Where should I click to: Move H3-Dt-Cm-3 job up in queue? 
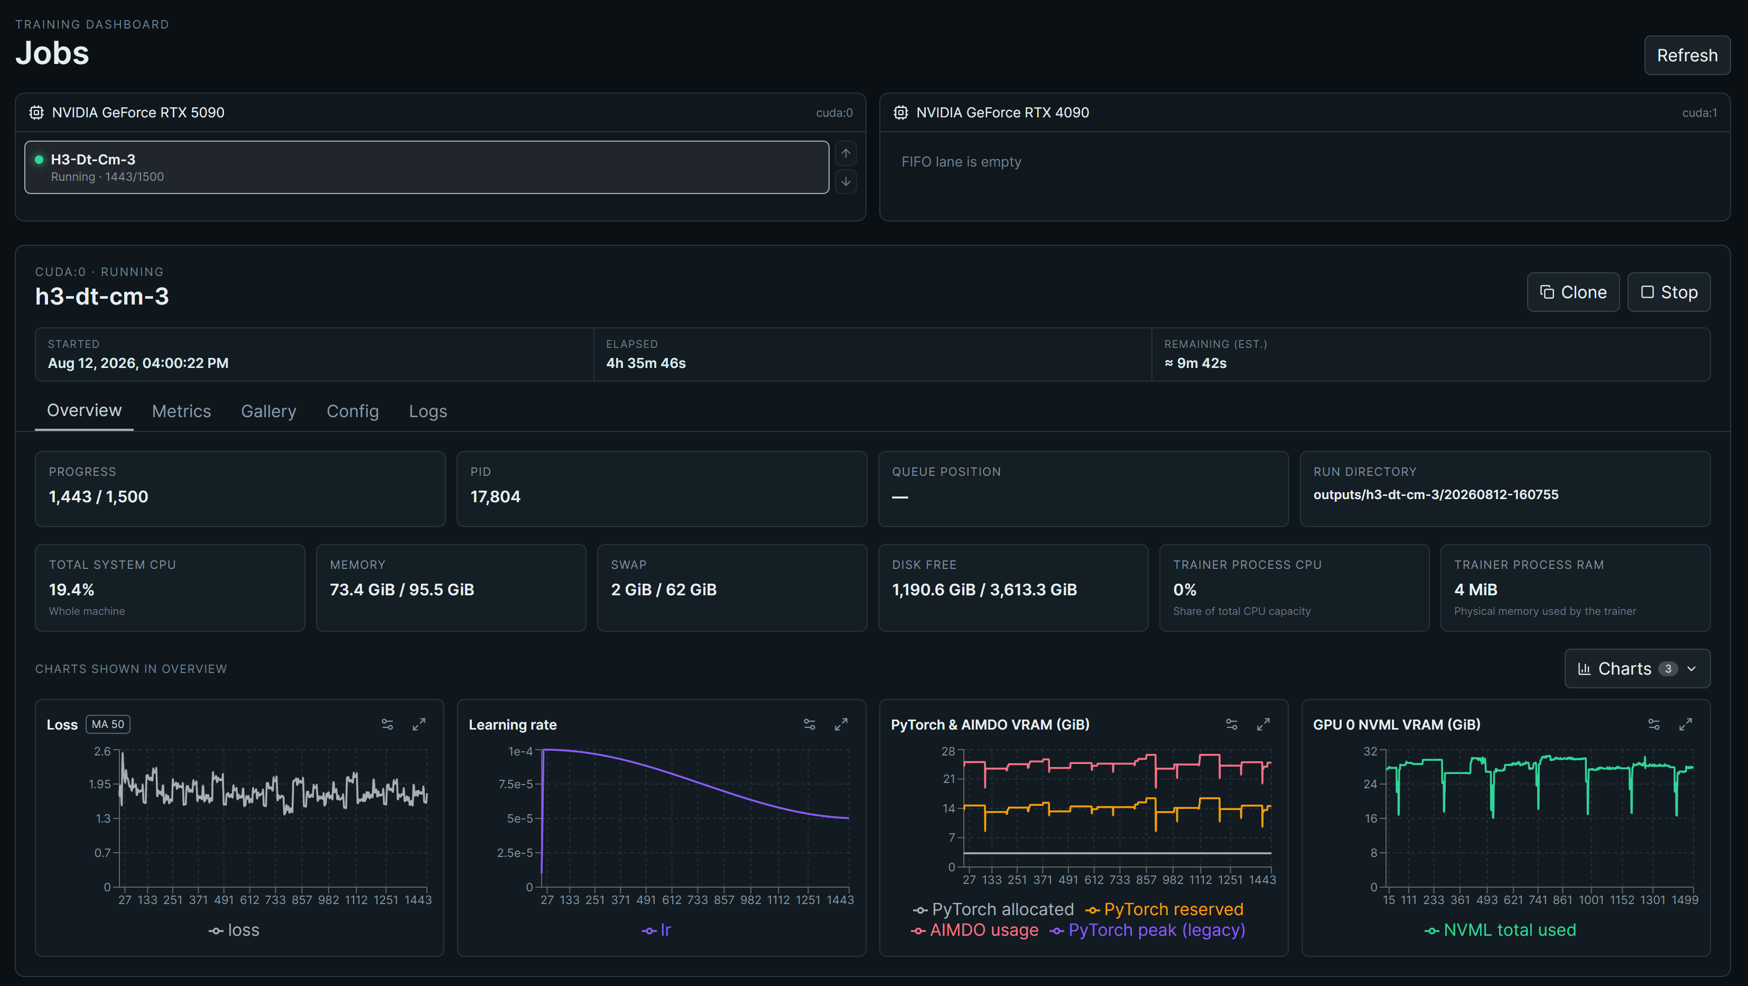click(x=845, y=153)
